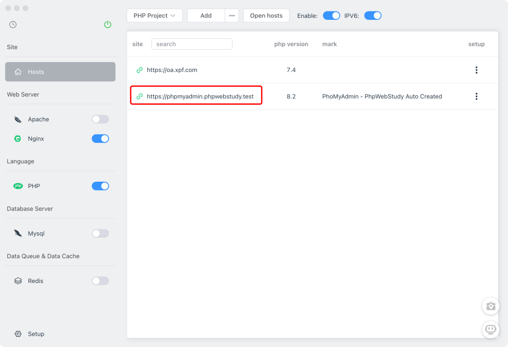Open the robot assistant icon
Screen dimensions: 508x347
(491, 329)
